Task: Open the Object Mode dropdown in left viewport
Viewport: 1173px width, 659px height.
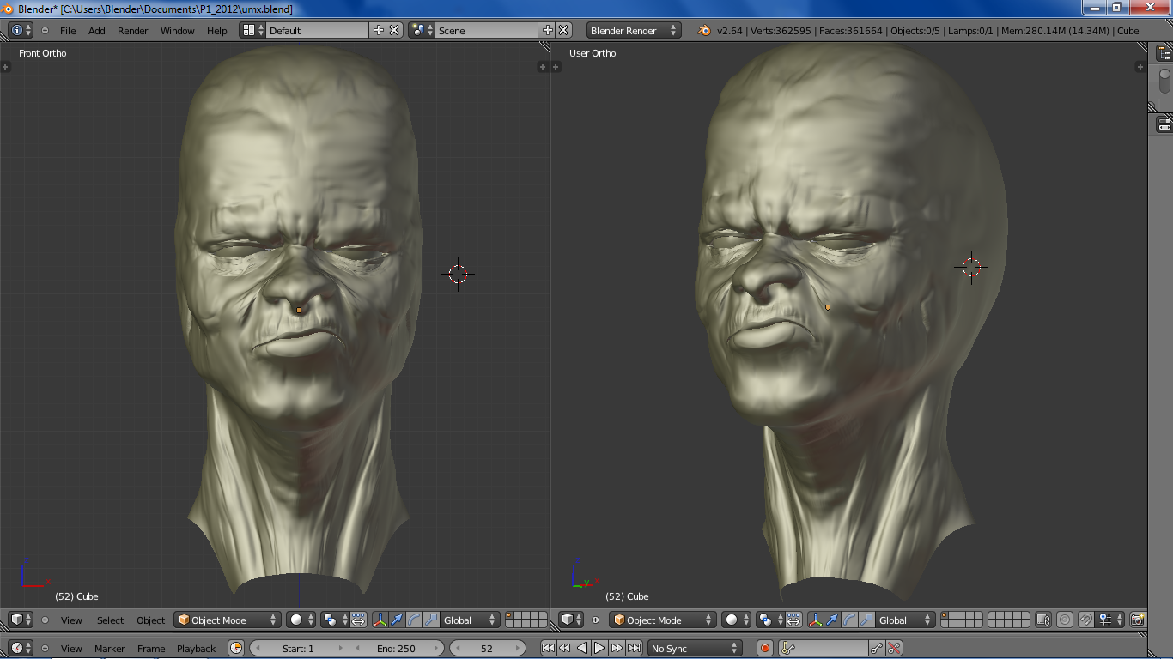Action: 228,620
